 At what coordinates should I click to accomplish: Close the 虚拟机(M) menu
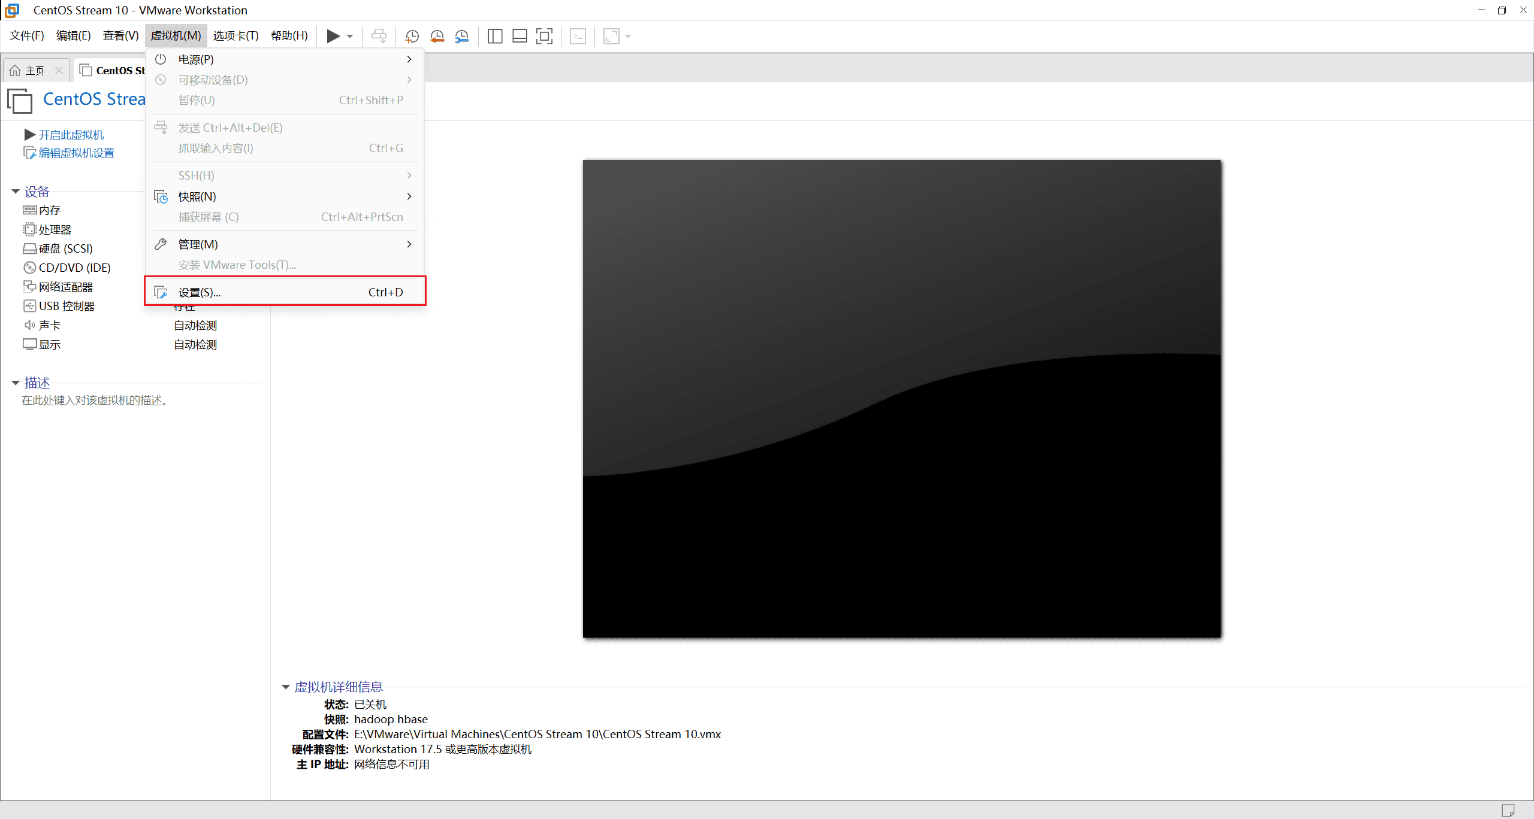point(176,36)
